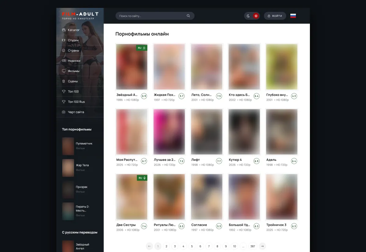
Task: Click the trophy icon beside Топ 100
Action: pos(64,92)
